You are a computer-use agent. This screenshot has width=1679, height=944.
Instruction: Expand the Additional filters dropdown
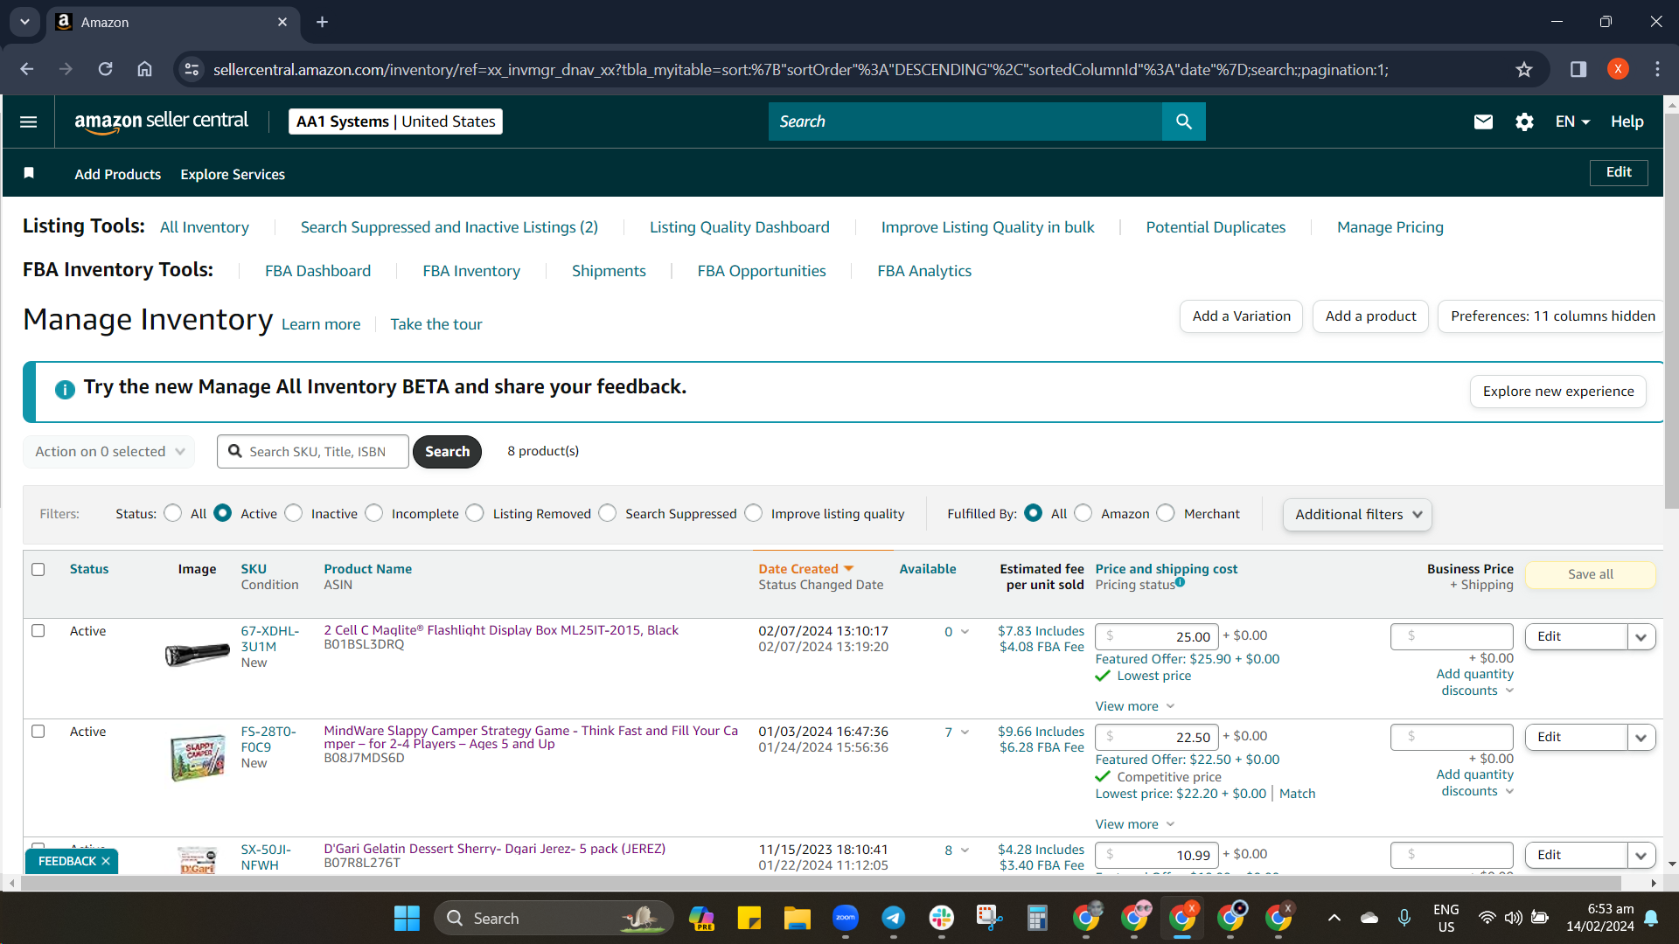click(1357, 514)
